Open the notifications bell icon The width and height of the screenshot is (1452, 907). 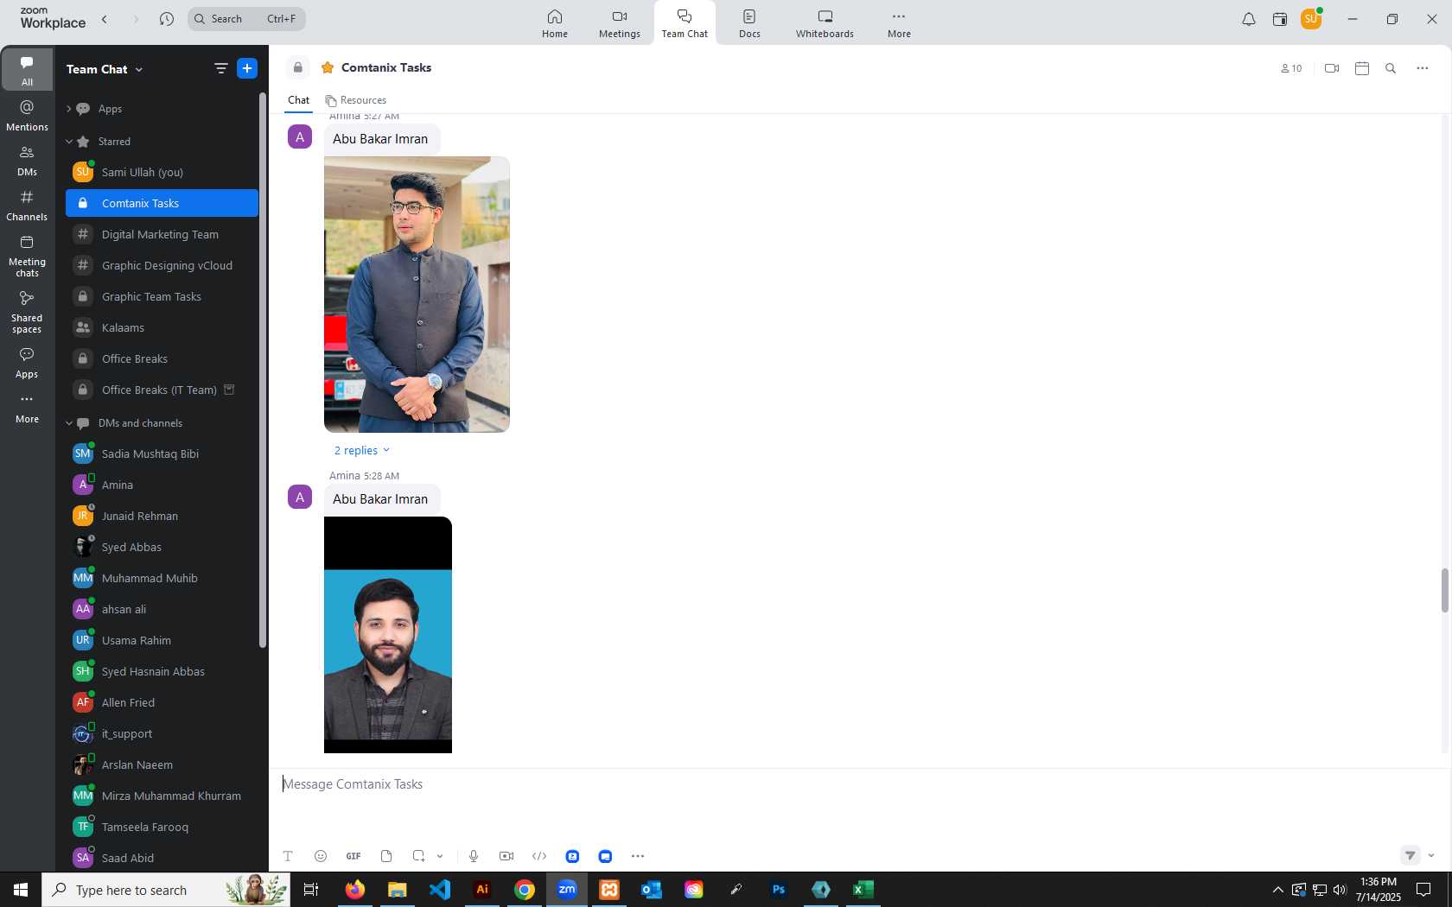click(x=1249, y=19)
